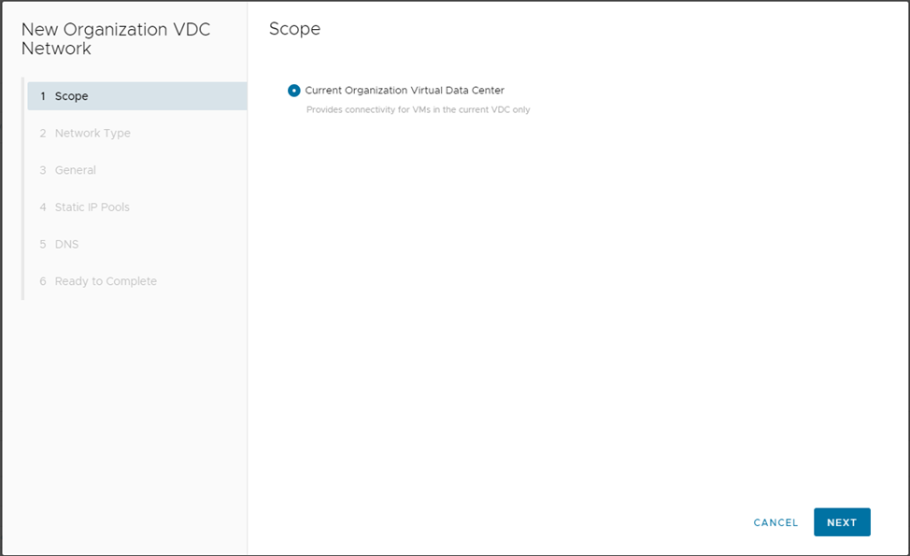This screenshot has height=556, width=910.
Task: Click step number 6 beside Ready to Complete
Action: 43,281
